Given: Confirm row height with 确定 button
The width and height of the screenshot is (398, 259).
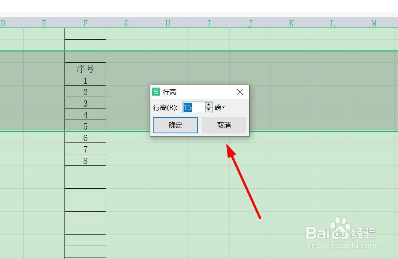Looking at the screenshot, I should (176, 125).
